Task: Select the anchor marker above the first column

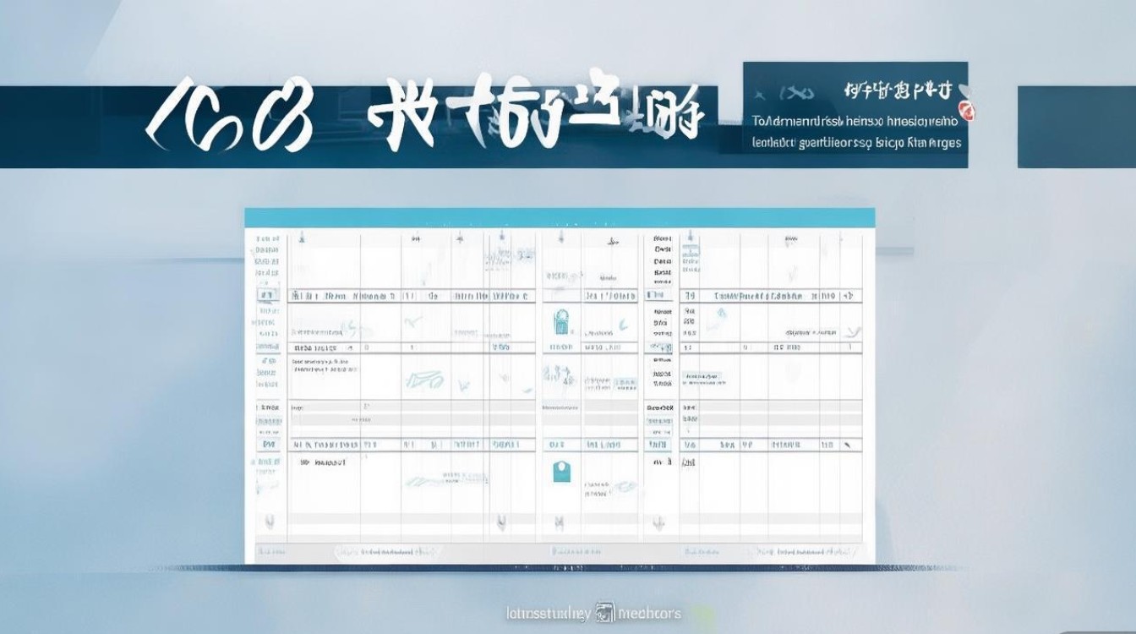Action: click(x=302, y=235)
